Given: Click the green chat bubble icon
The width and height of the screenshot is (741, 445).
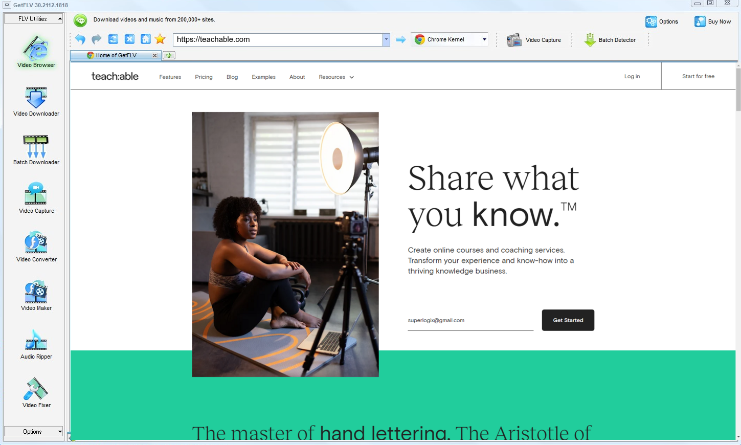Looking at the screenshot, I should pos(80,20).
